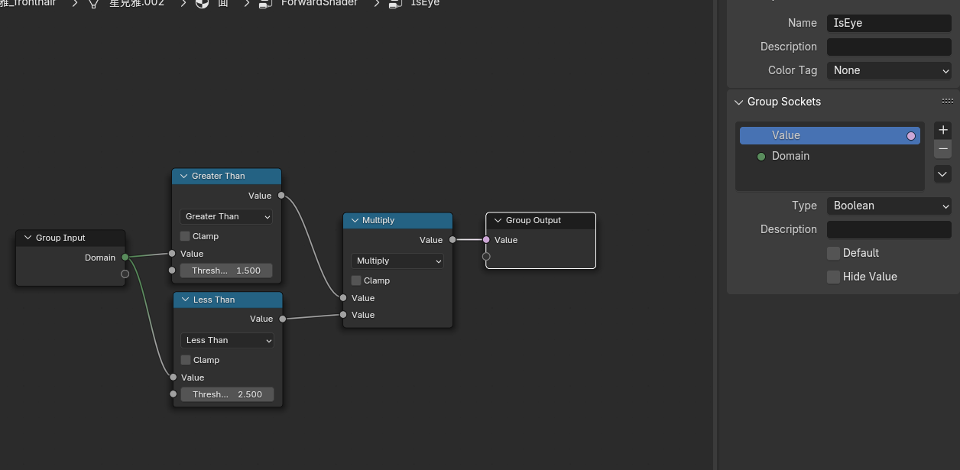Click the Less Than node header

[228, 300]
